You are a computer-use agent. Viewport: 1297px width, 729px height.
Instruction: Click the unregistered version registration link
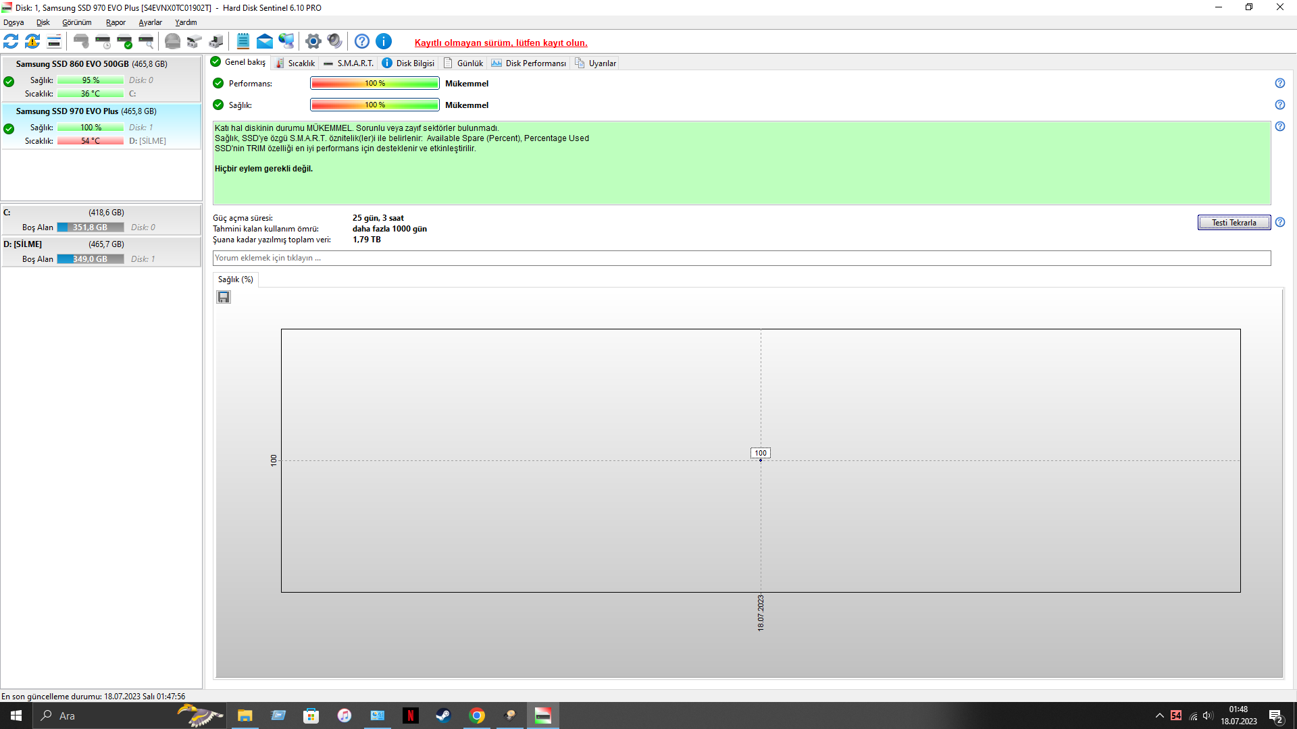pyautogui.click(x=501, y=43)
